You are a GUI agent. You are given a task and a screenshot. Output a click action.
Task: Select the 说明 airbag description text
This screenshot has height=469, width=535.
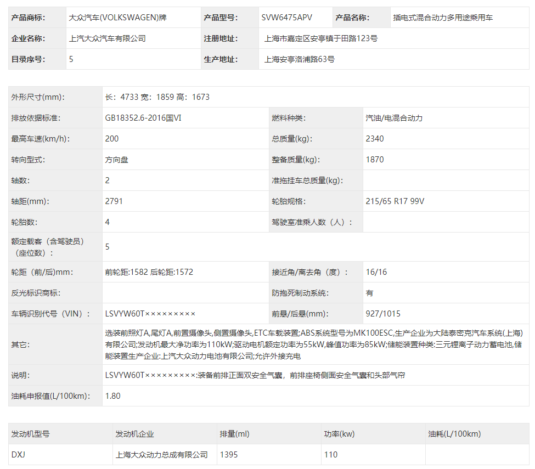pos(255,375)
